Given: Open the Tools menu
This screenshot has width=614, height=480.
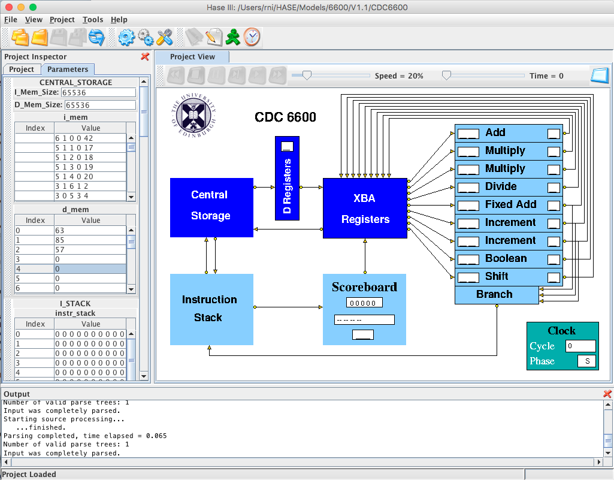Looking at the screenshot, I should (93, 20).
